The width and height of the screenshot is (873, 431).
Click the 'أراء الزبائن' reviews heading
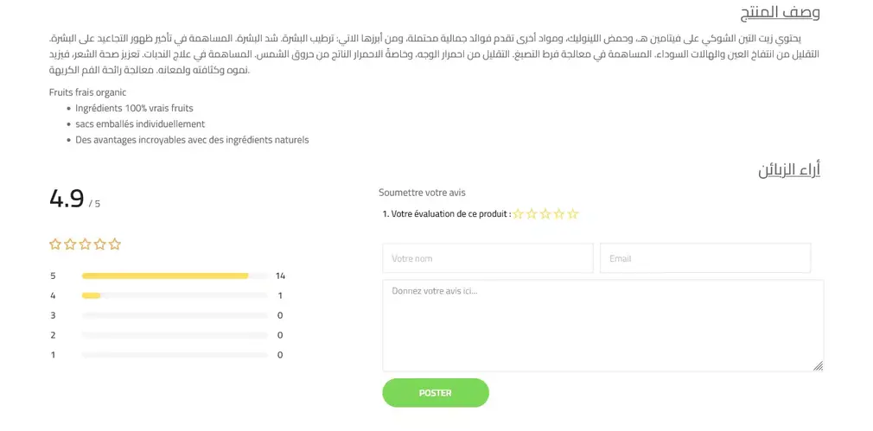(789, 170)
